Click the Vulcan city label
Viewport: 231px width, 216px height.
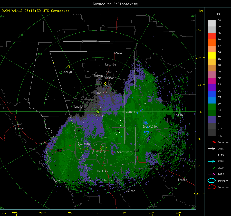point(131,191)
